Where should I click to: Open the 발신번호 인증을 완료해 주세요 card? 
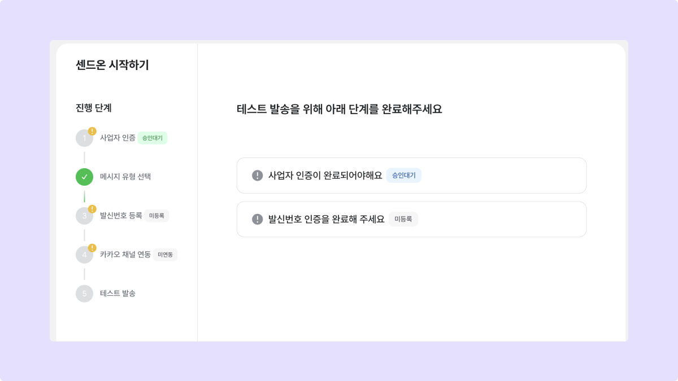click(411, 220)
